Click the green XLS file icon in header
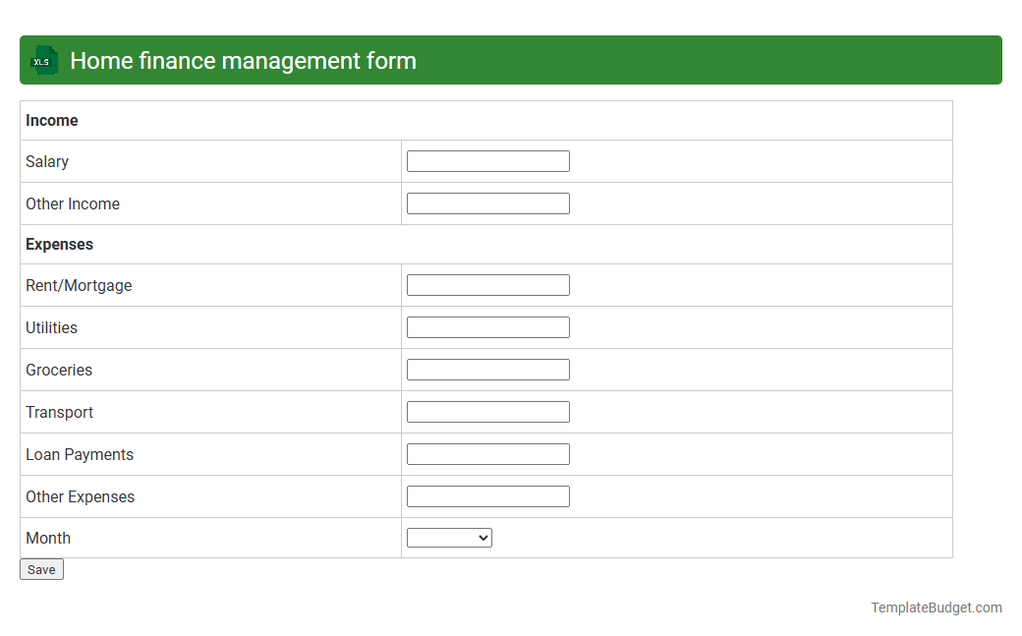This screenshot has height=636, width=1022. click(x=43, y=60)
